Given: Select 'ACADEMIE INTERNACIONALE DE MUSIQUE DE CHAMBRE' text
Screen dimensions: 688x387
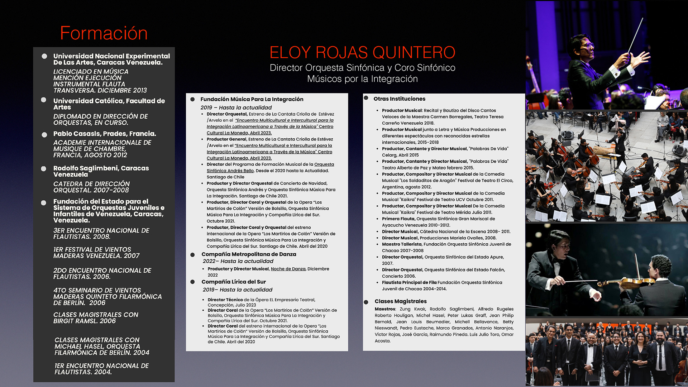Looking at the screenshot, I should pos(102,149).
